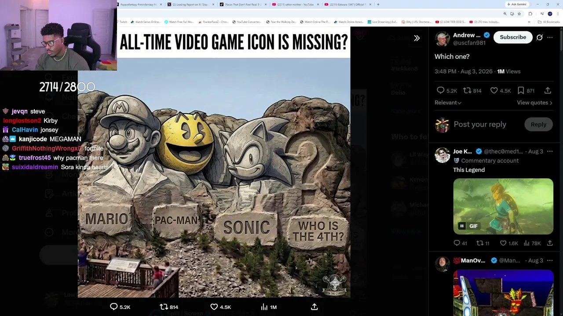Switch to the Batwara 1947 YouTube tab
This screenshot has width=563, height=316.
(348, 4)
